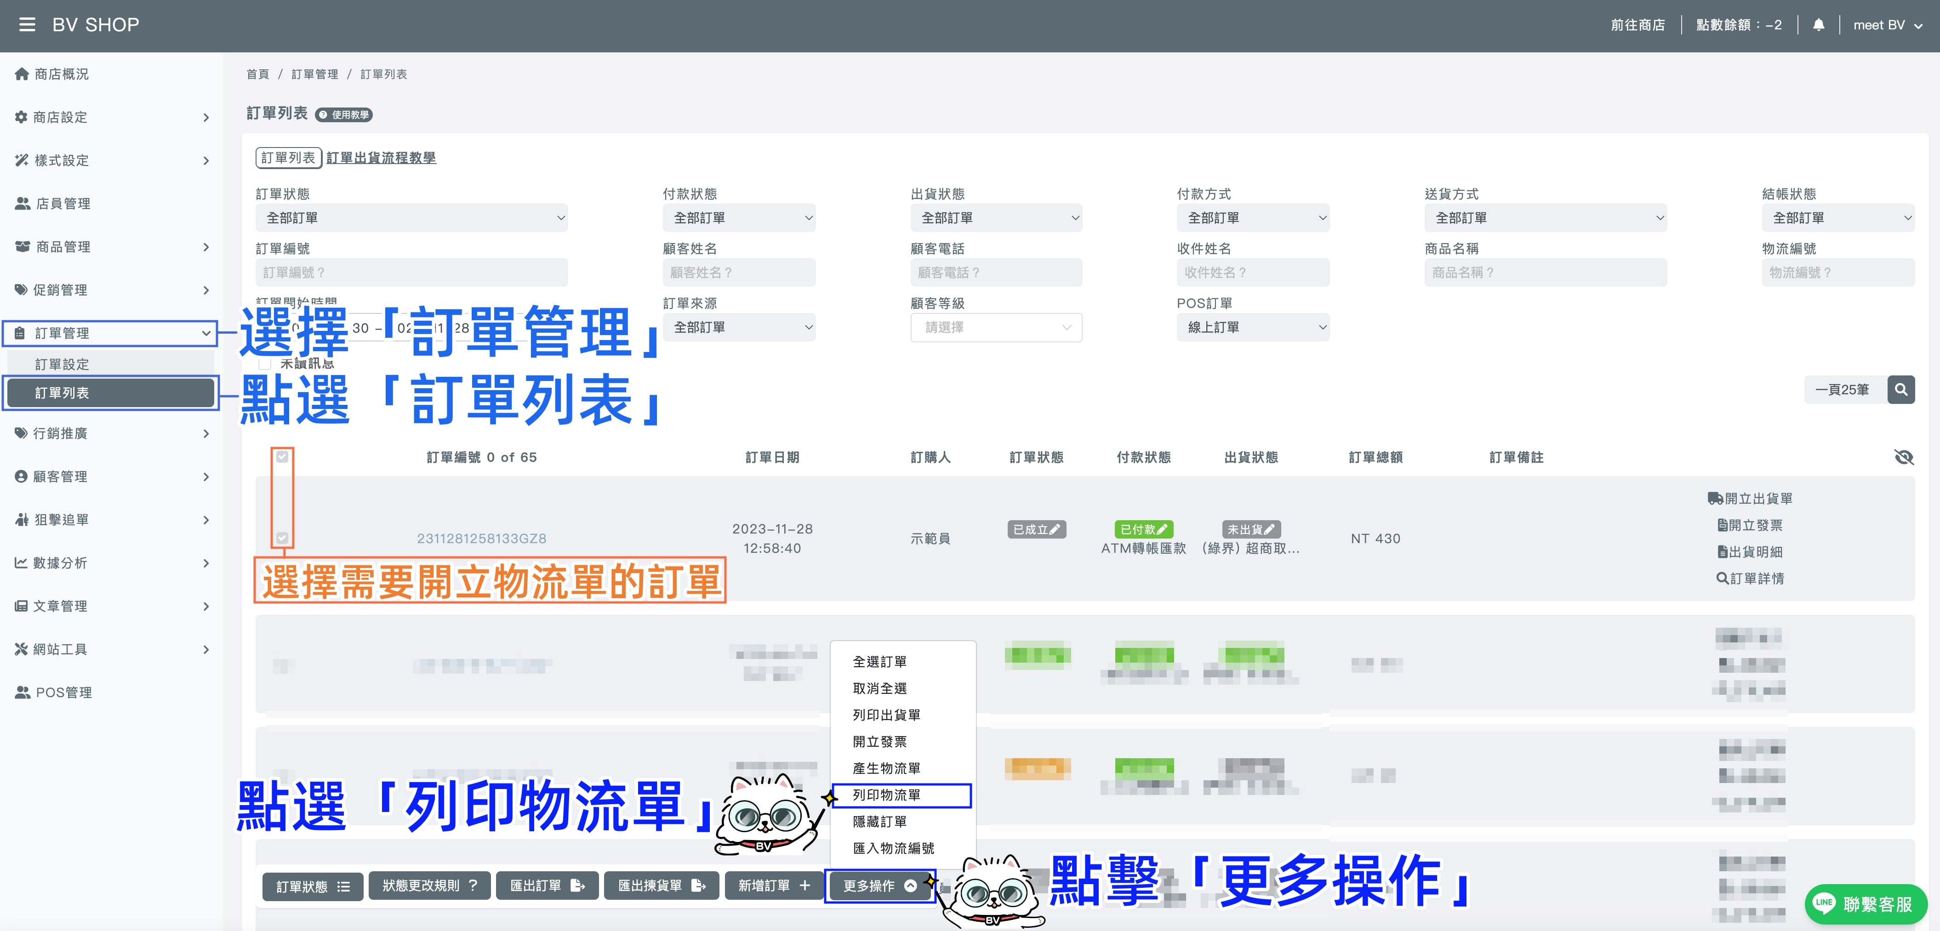Click the 前往商店 link
This screenshot has height=931, width=1940.
1637,25
